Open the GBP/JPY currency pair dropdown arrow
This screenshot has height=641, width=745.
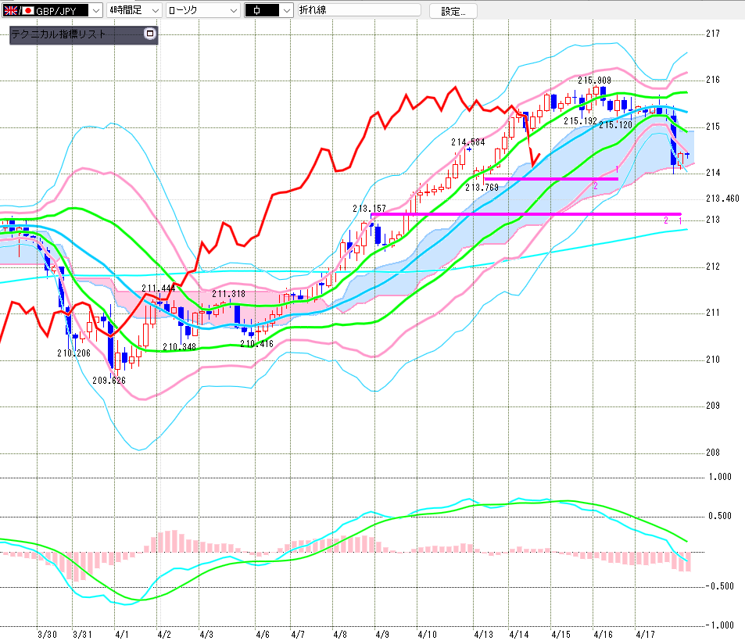(95, 10)
